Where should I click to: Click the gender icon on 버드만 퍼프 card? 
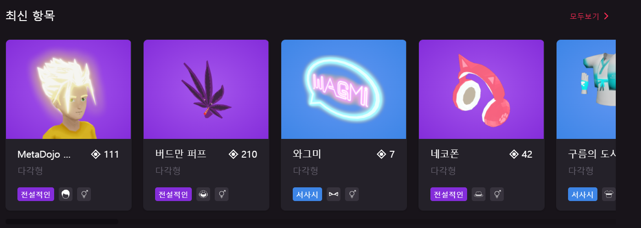pyautogui.click(x=222, y=194)
